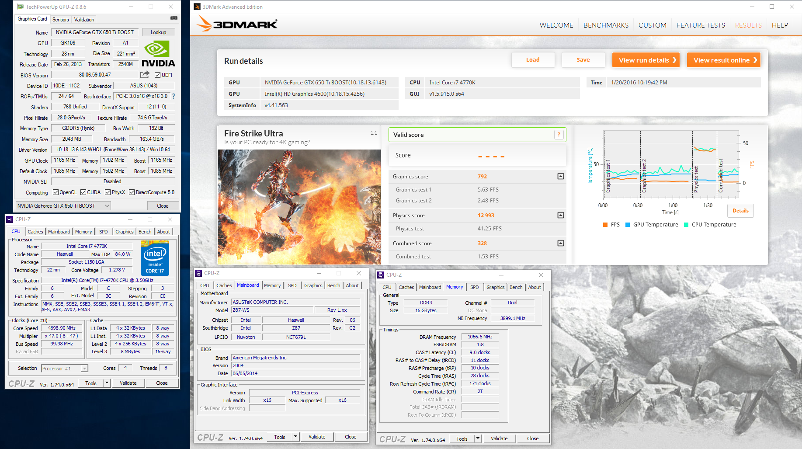Image resolution: width=802 pixels, height=449 pixels.
Task: Open the RESULTS page in 3DMark
Action: click(x=748, y=25)
